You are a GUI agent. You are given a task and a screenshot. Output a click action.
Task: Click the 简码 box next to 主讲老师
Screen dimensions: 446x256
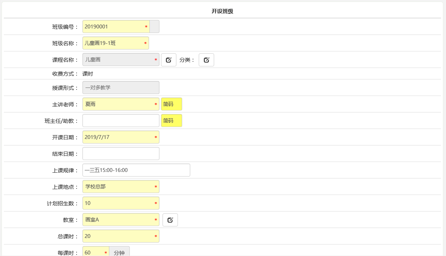[x=171, y=104]
